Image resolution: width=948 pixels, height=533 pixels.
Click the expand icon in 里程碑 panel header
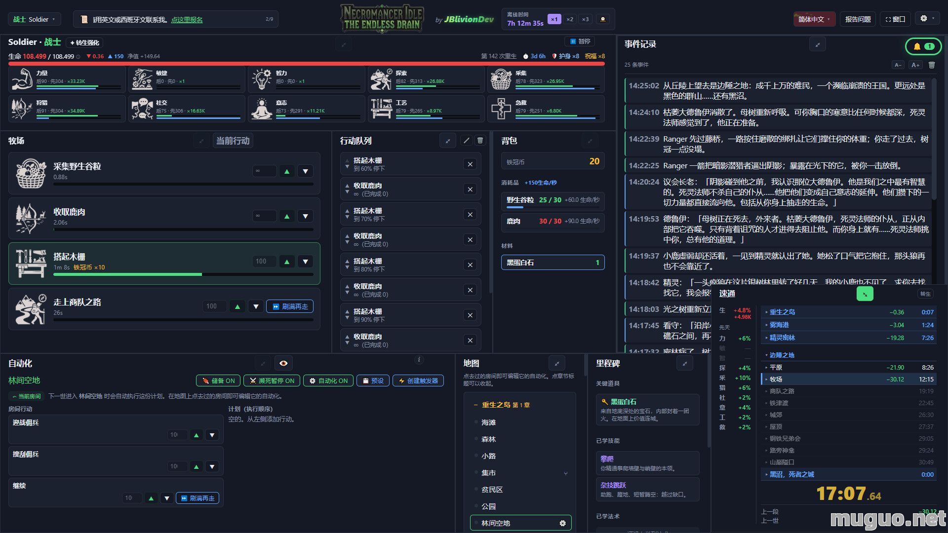[x=685, y=364]
